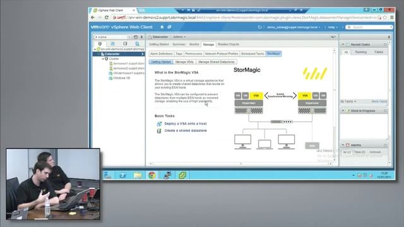Open Chrome from the taskbar
The width and height of the screenshot is (404, 227).
click(152, 175)
